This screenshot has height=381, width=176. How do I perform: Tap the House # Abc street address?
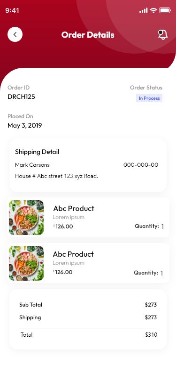click(x=56, y=176)
